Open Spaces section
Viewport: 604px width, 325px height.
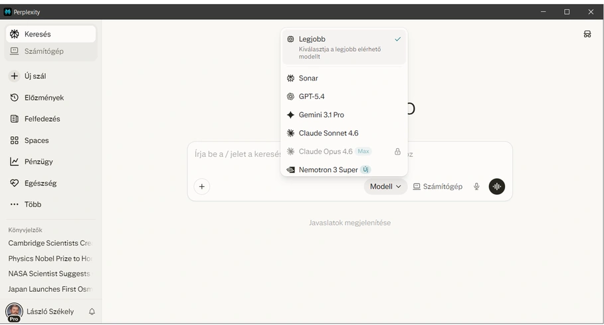30,140
